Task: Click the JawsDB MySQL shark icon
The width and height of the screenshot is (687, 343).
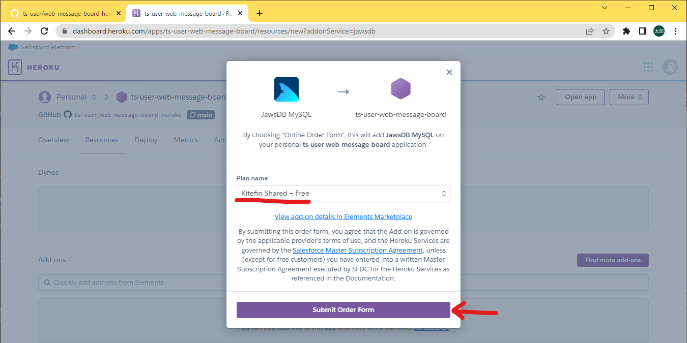Action: tap(287, 89)
